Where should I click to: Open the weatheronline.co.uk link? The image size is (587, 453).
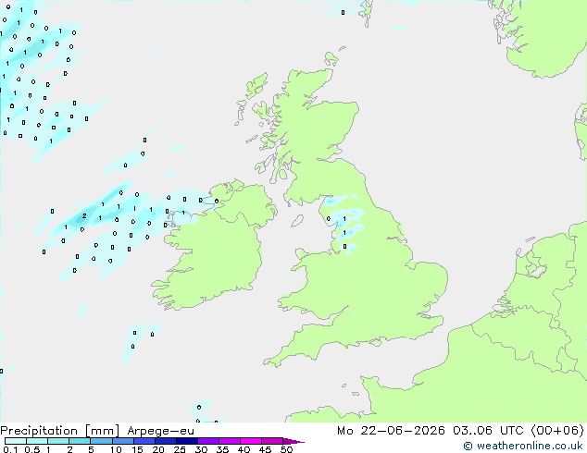tap(523, 446)
